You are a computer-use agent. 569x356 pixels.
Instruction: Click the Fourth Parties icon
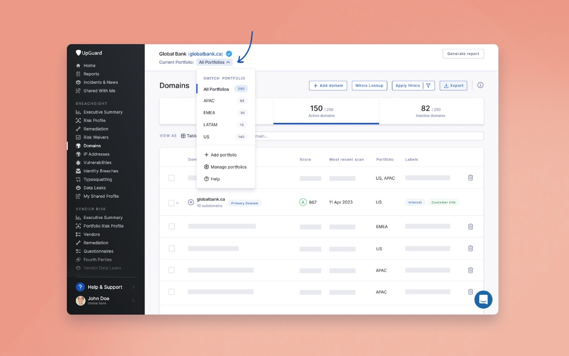[x=78, y=260]
